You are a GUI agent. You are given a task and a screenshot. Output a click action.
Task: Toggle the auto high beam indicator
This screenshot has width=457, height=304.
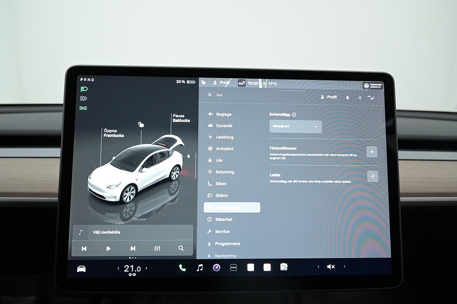point(83,98)
